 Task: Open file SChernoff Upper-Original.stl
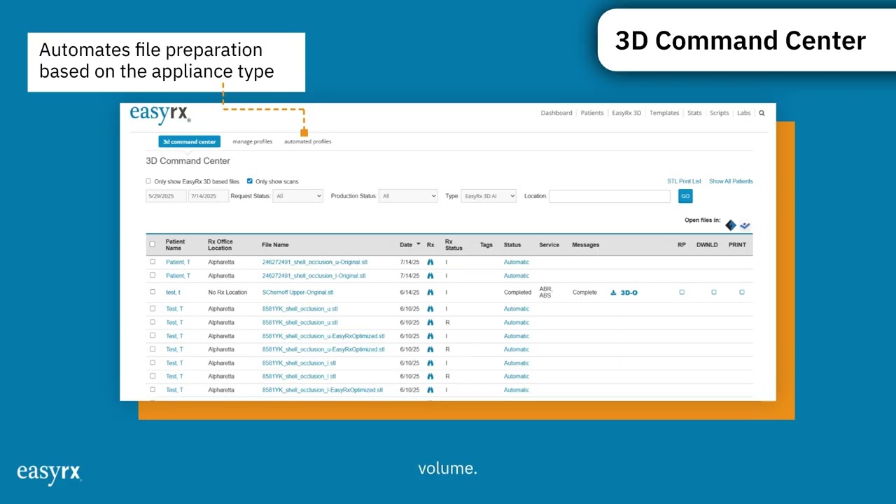[x=298, y=293]
